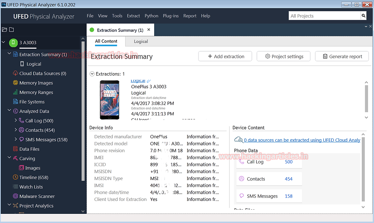Click the Contacts 454 count link
374x223 pixels.
tap(289, 179)
